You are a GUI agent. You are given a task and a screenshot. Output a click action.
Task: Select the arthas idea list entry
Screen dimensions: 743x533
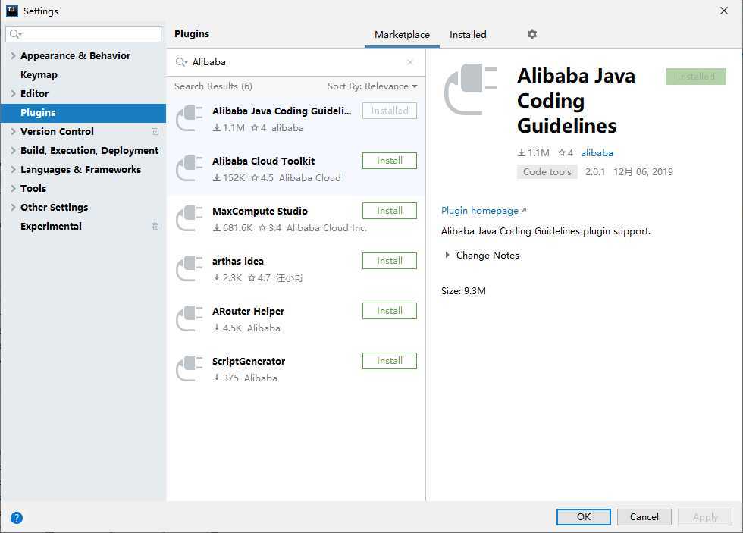coord(296,269)
